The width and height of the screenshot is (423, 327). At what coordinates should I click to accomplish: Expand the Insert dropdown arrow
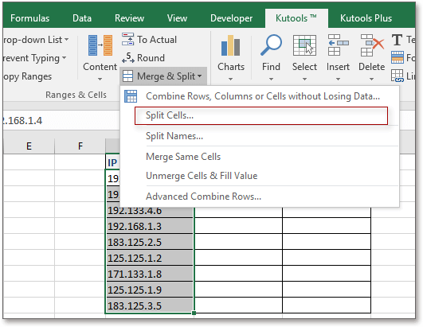click(x=338, y=80)
